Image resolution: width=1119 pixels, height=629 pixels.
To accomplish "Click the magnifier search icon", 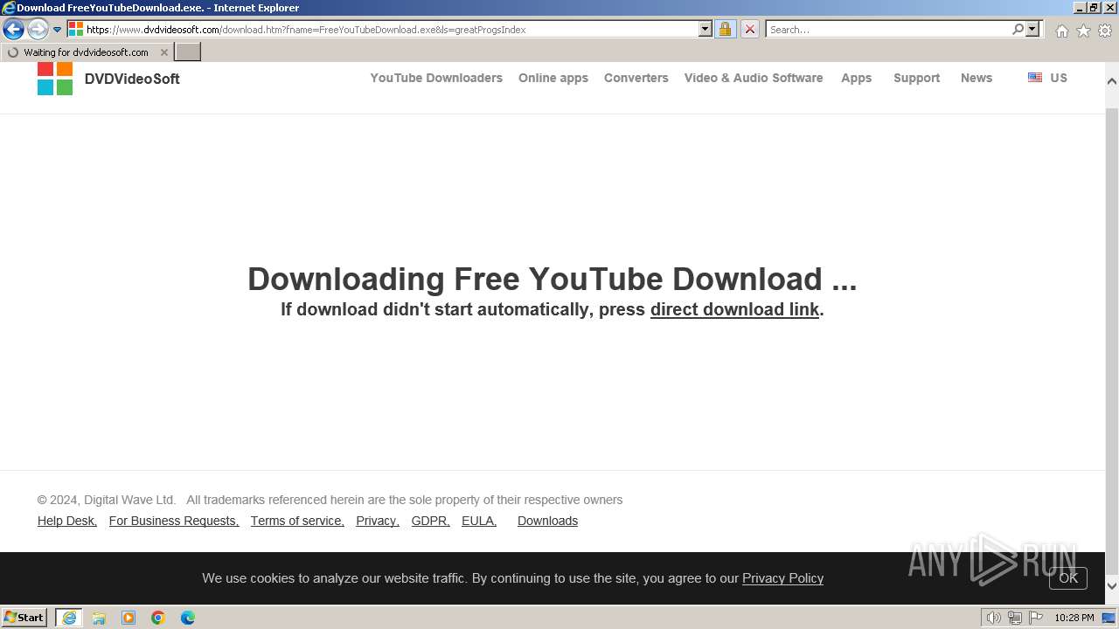I will pos(1018,29).
